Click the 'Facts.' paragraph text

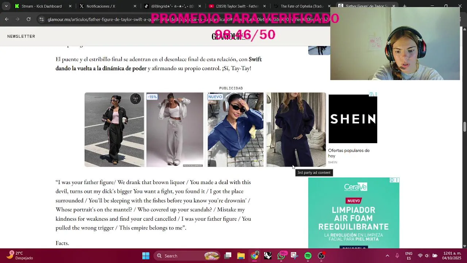click(62, 243)
